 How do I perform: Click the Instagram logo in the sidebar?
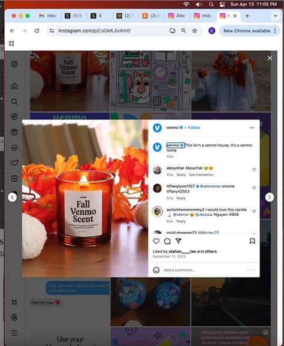[x=14, y=64]
